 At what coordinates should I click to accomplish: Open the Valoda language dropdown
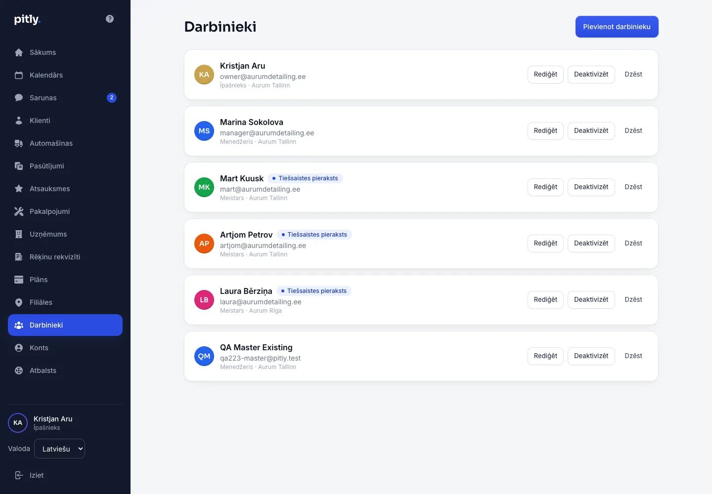pos(59,449)
